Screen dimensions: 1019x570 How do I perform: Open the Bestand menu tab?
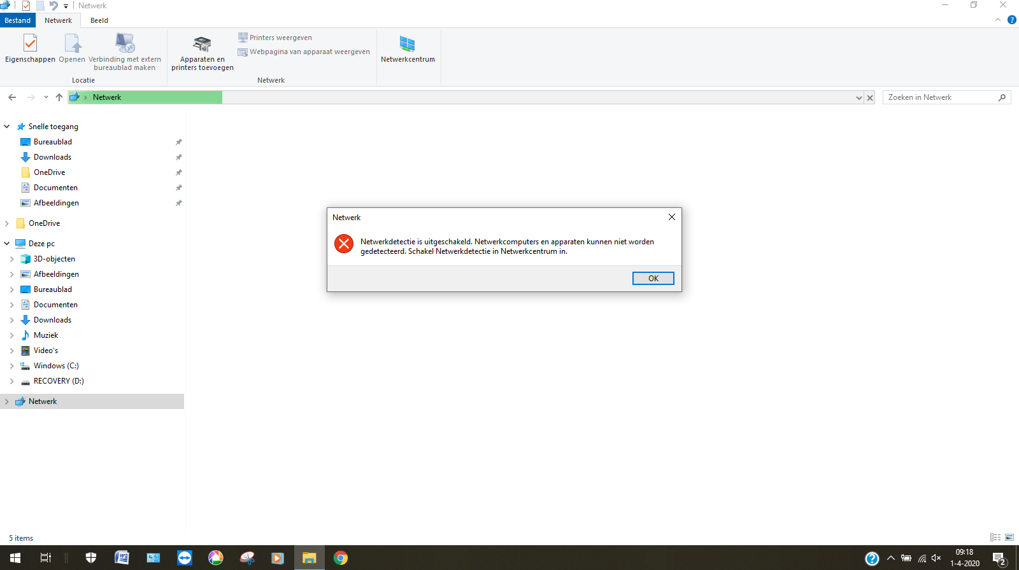pyautogui.click(x=18, y=20)
